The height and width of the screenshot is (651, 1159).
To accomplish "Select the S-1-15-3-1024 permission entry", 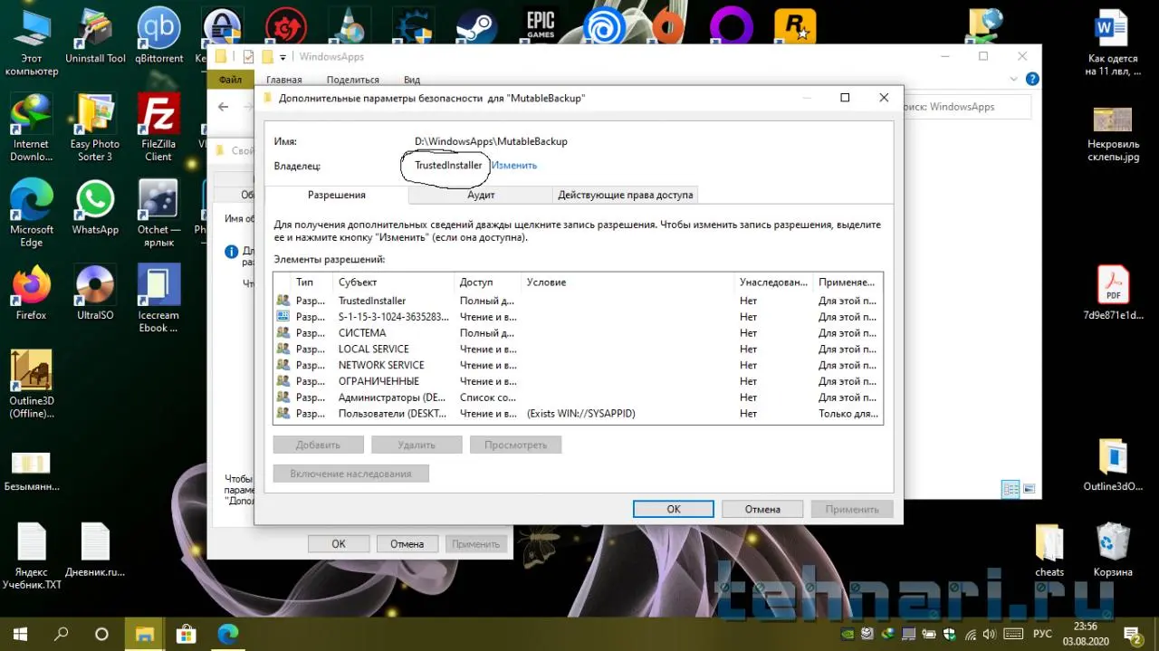I will [578, 317].
